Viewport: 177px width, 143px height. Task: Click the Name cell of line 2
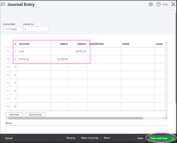pyautogui.click(x=138, y=59)
